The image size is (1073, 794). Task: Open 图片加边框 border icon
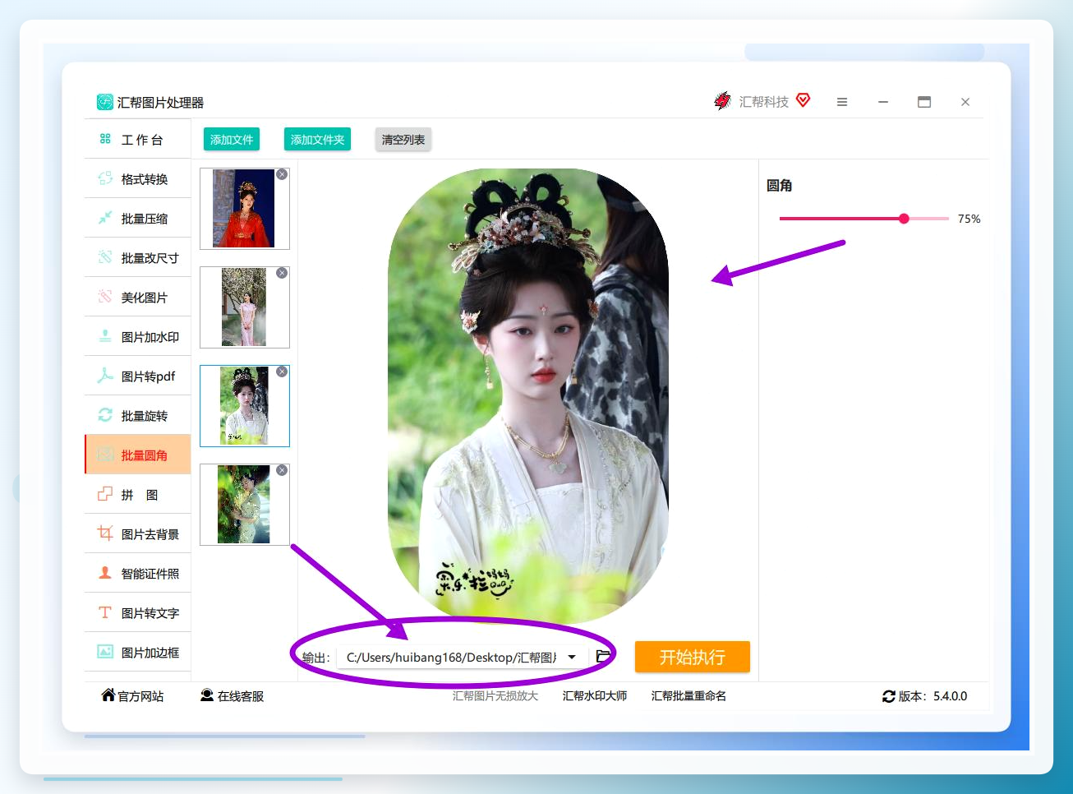(x=105, y=652)
